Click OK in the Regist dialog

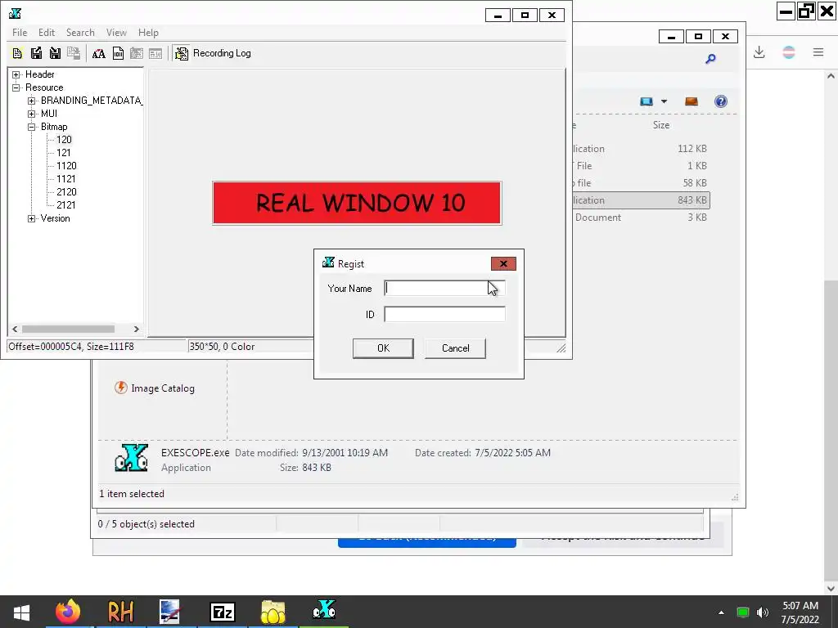click(x=383, y=348)
